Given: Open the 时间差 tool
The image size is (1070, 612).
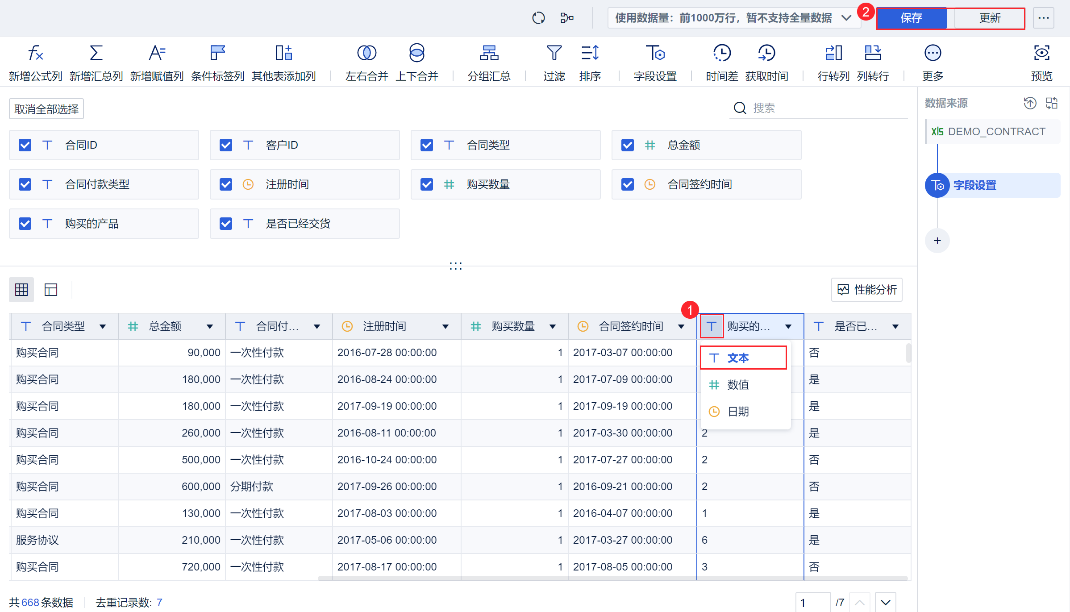Looking at the screenshot, I should 721,53.
